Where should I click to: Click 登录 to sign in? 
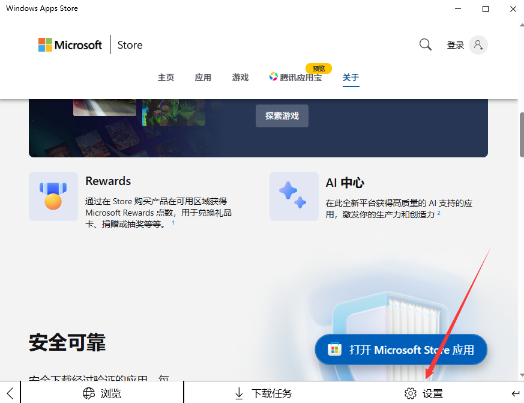coord(456,45)
